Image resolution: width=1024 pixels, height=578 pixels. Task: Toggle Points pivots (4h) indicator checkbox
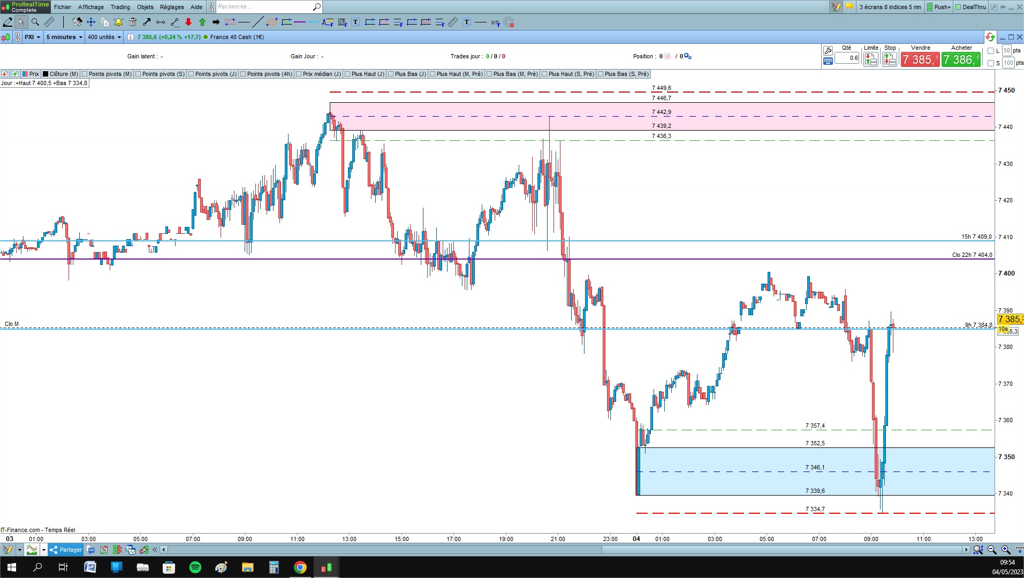point(244,74)
